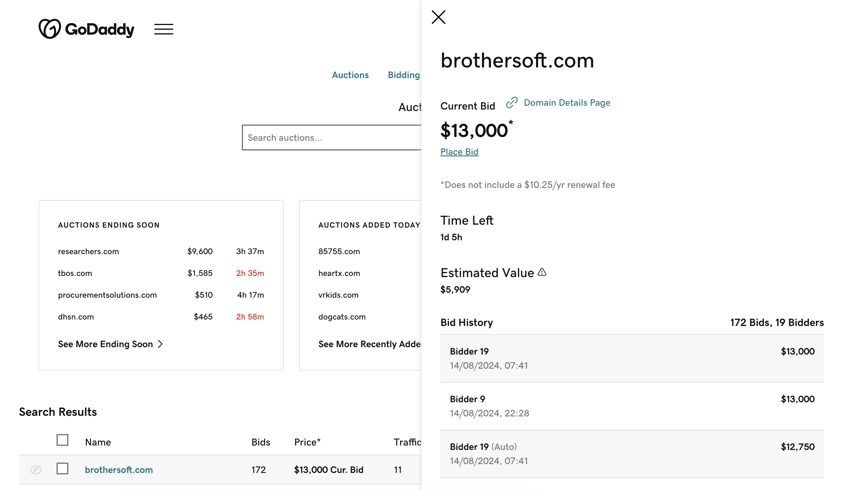Click into the Search auctions field
843x490 pixels.
[331, 138]
